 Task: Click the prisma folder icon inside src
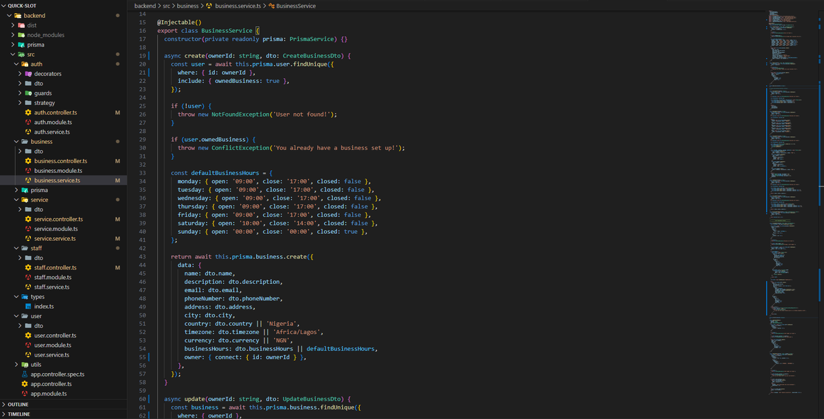(x=25, y=190)
